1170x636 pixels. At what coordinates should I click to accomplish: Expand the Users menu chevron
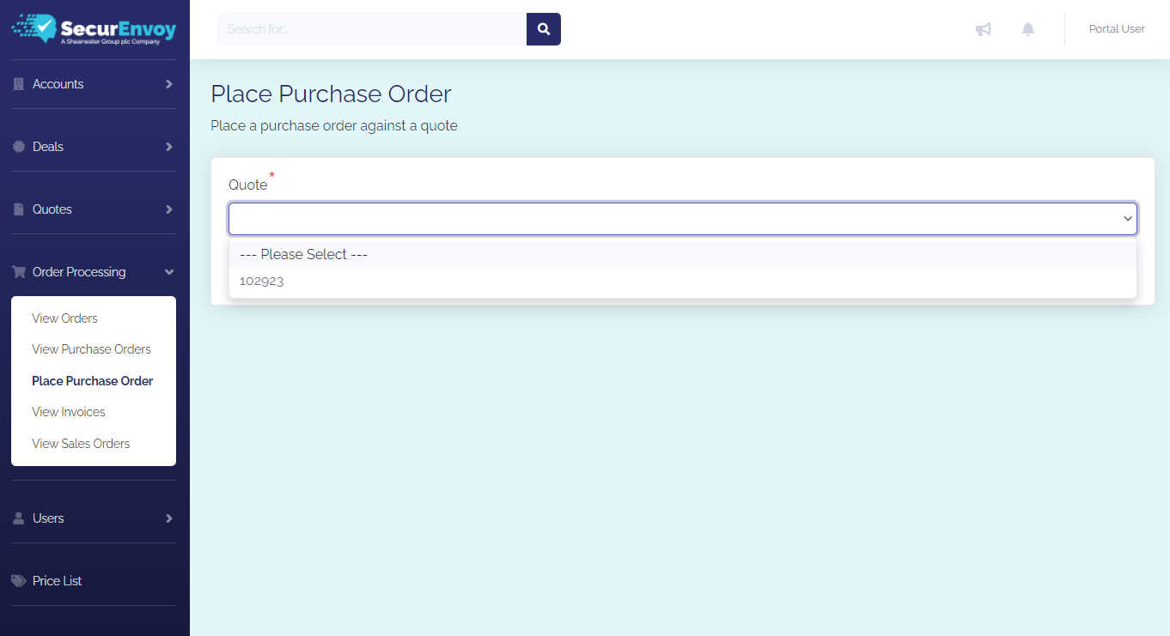point(169,518)
